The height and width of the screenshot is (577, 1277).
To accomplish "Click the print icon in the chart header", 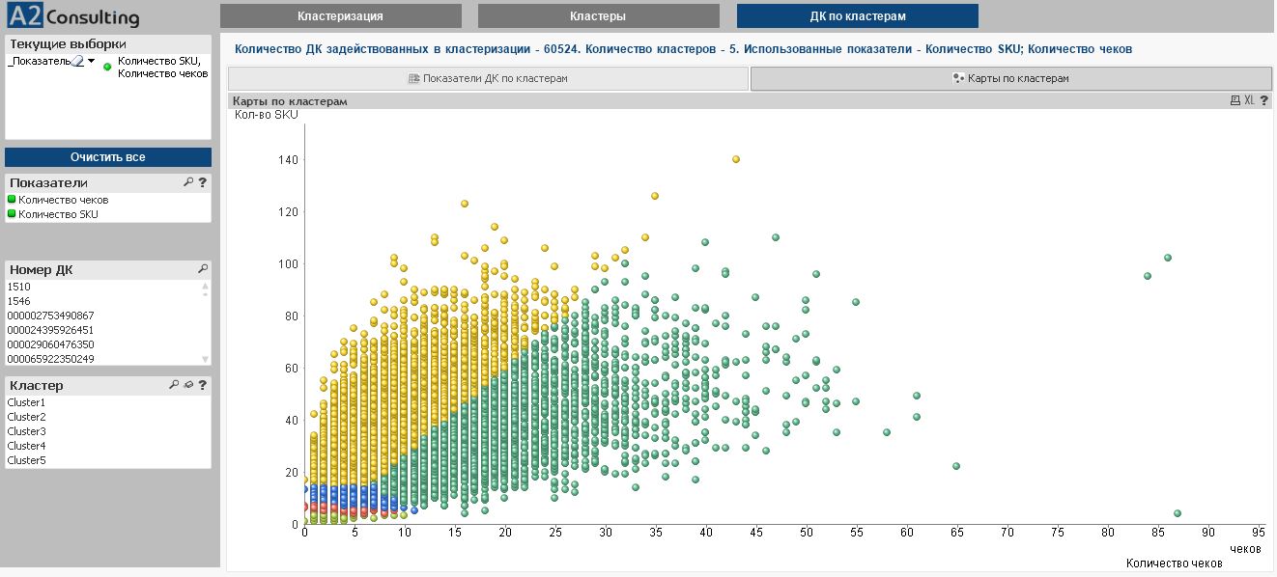I will pyautogui.click(x=1234, y=100).
